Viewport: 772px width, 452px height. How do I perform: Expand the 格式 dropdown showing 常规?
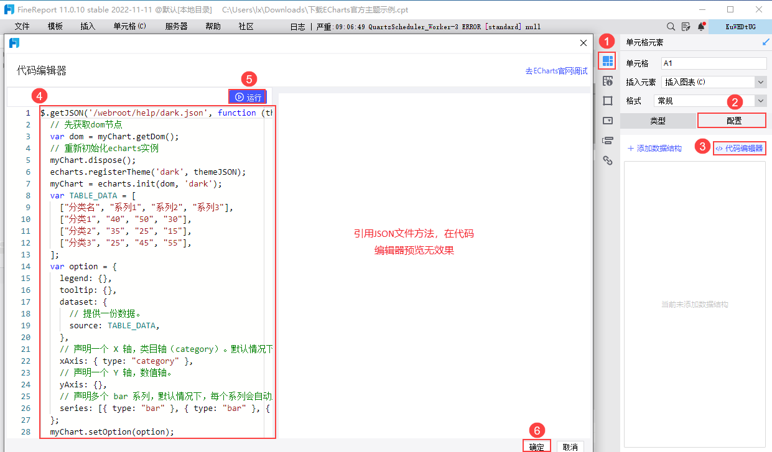[761, 101]
